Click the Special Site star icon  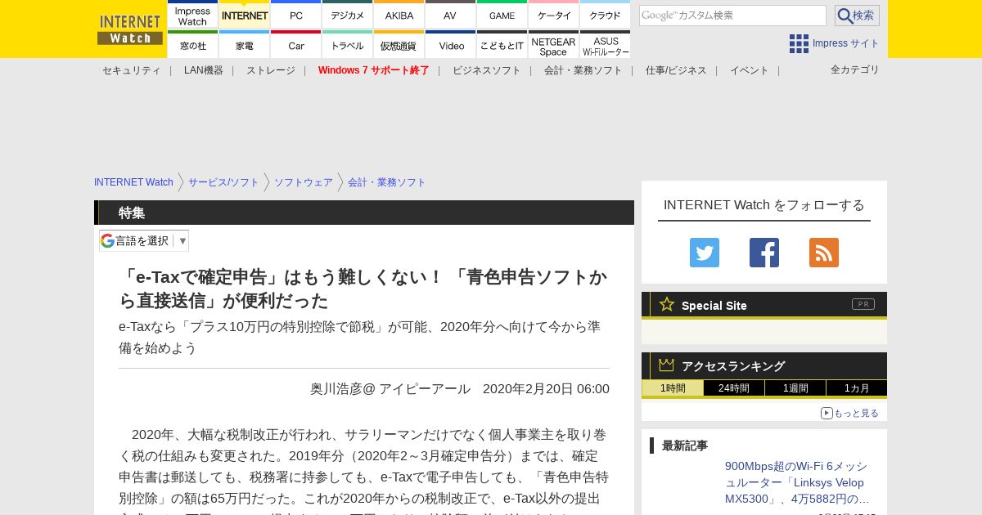[x=667, y=304]
